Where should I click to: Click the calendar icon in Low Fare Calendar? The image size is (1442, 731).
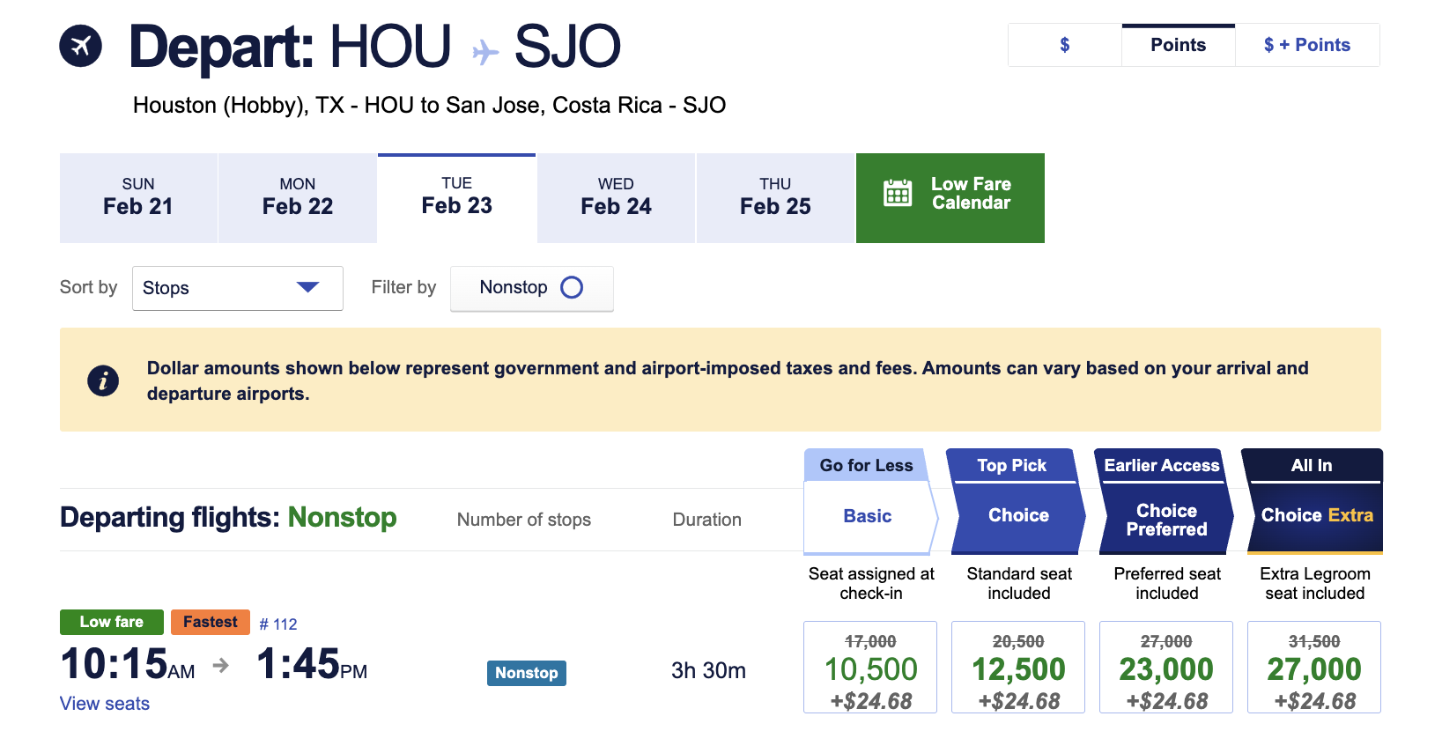pyautogui.click(x=898, y=193)
